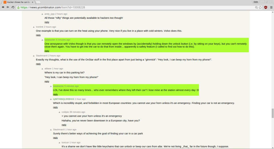Open Chrome hamburger menu

(271, 7)
